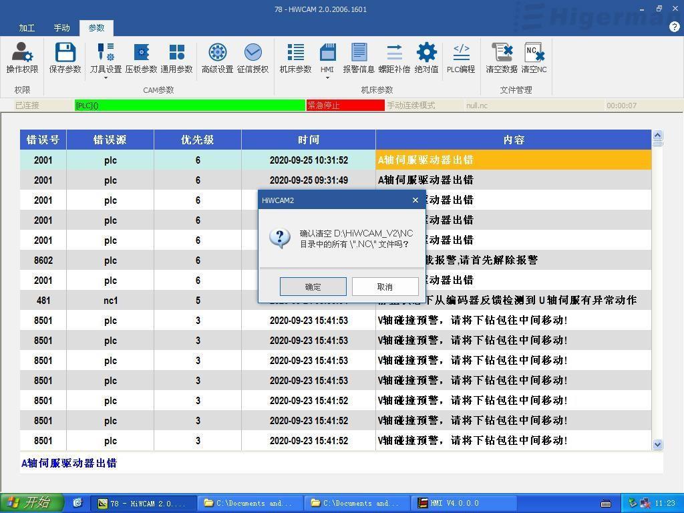Screen dimensions: 684x513
Task: Switch to 78 - HiWCAM 2.0 taskbar item
Action: click(143, 504)
